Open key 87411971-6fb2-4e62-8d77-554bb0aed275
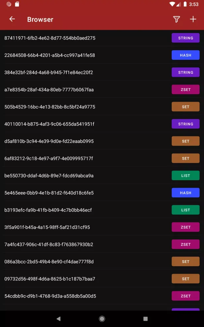This screenshot has height=327, width=204. tap(50, 38)
